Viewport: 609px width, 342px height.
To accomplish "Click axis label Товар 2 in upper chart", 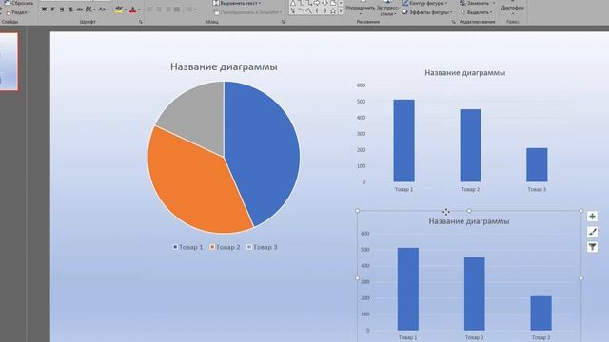I will click(470, 190).
